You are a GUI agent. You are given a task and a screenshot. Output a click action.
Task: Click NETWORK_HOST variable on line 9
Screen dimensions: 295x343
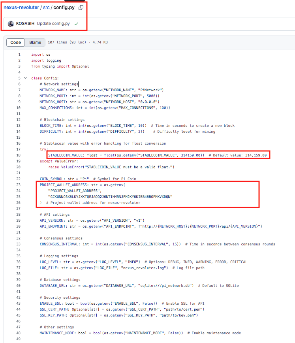pos(53,102)
